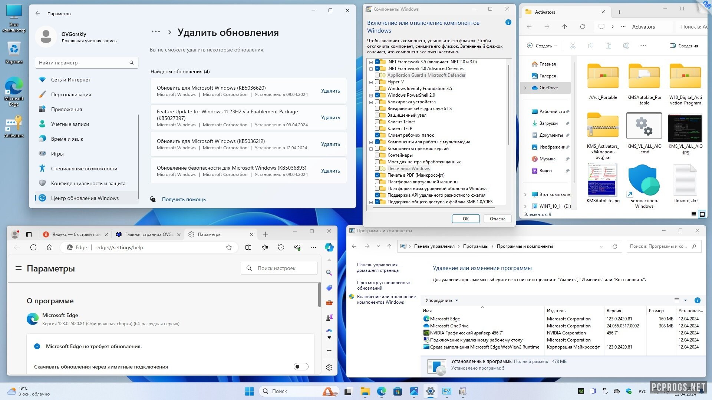
Task: Click Edge Поиск настроек search field
Action: [x=279, y=268]
